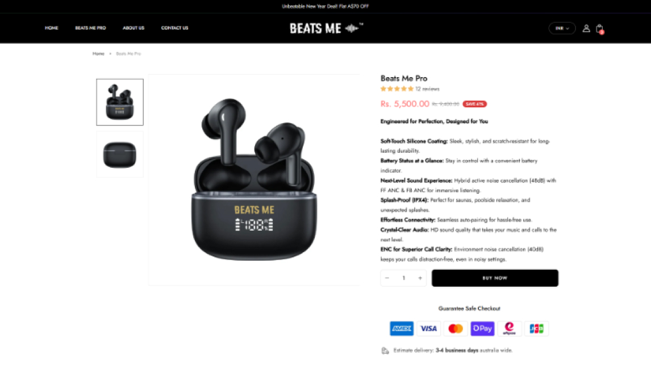
Task: Click the Shop Pay payment icon
Action: (x=482, y=328)
